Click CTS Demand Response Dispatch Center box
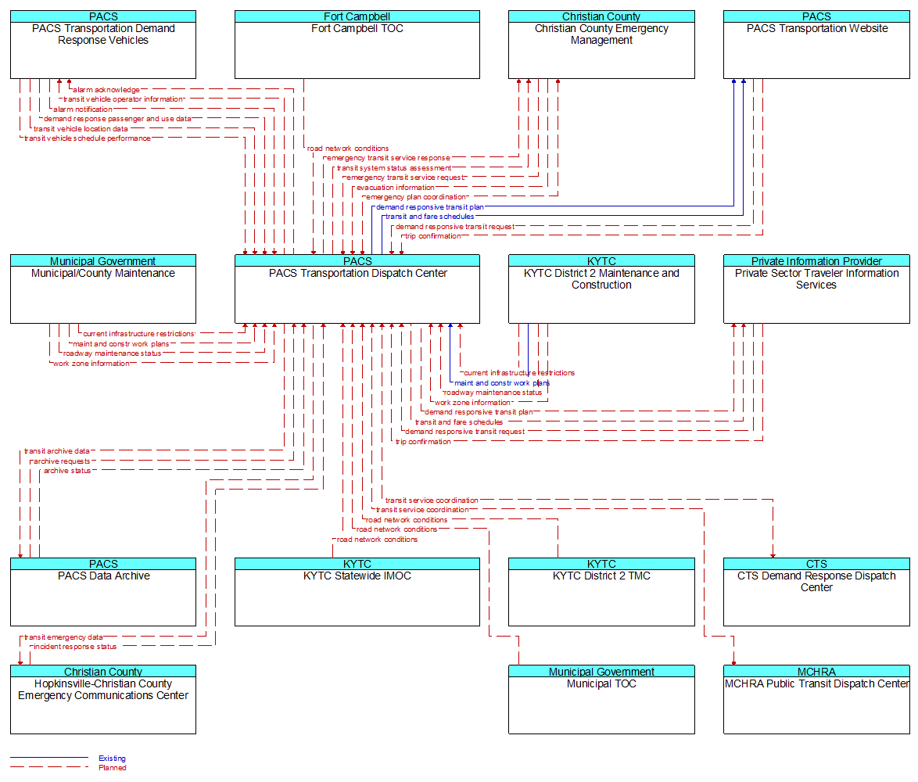This screenshot has height=782, width=918. point(816,592)
